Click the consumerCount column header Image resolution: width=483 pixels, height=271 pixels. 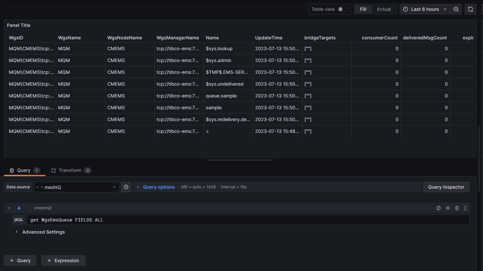click(x=380, y=38)
